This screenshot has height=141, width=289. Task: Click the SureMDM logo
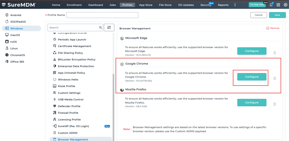pyautogui.click(x=19, y=5)
